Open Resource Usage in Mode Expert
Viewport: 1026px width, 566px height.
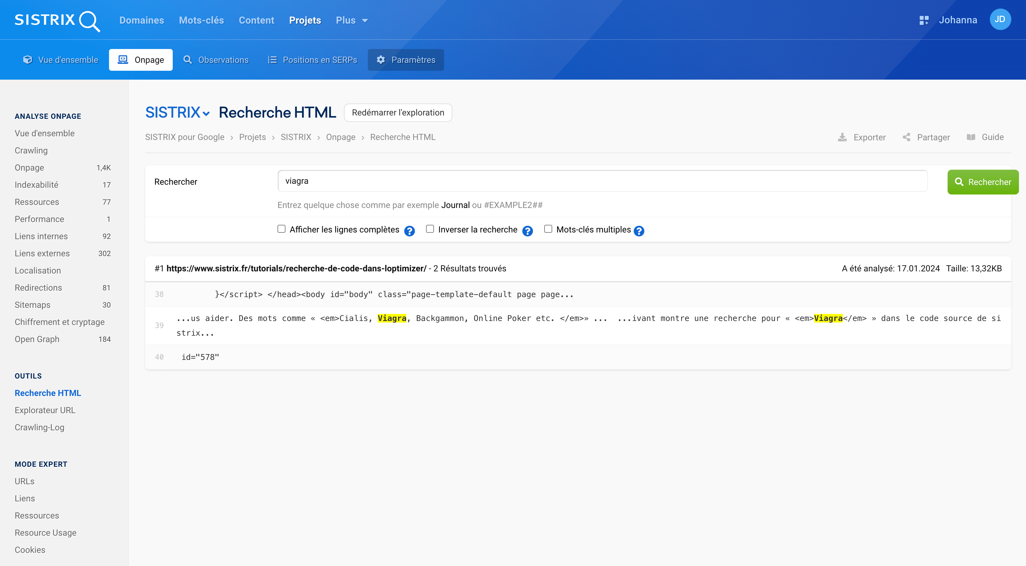click(x=45, y=533)
